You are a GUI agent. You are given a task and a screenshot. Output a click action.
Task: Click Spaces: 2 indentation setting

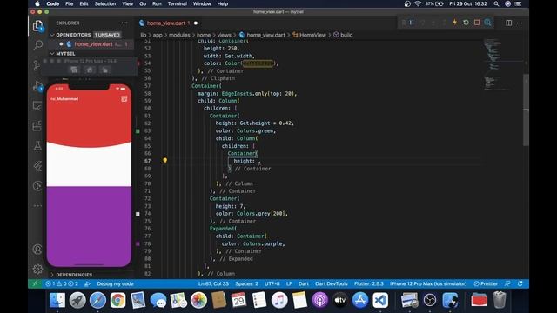246,283
